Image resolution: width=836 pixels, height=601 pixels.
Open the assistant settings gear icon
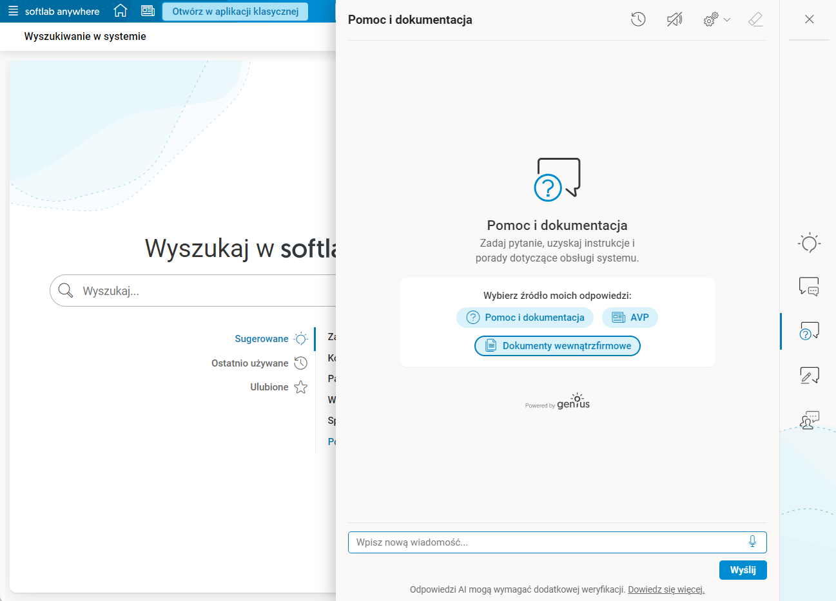point(711,19)
